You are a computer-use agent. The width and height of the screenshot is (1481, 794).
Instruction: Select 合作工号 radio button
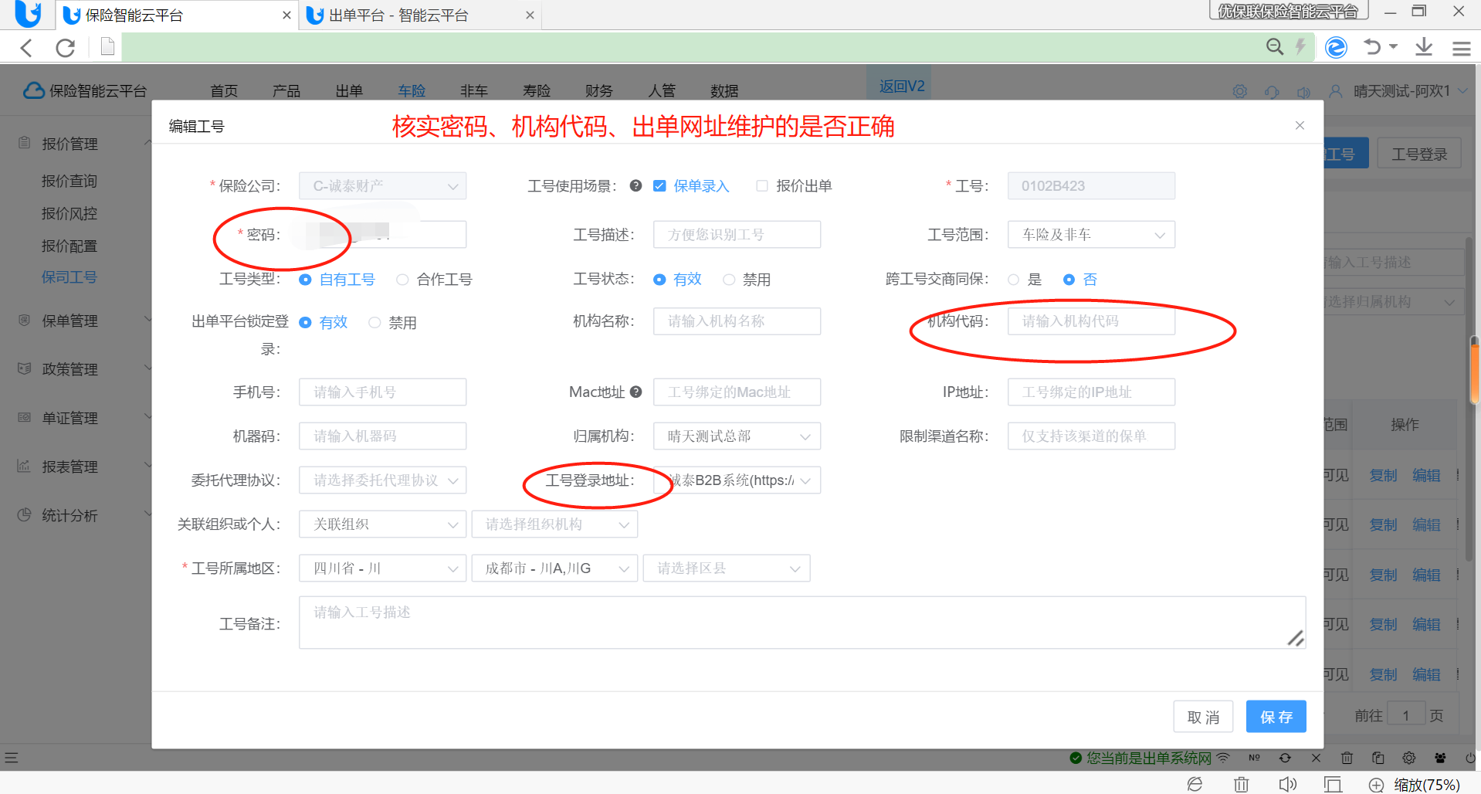(402, 280)
